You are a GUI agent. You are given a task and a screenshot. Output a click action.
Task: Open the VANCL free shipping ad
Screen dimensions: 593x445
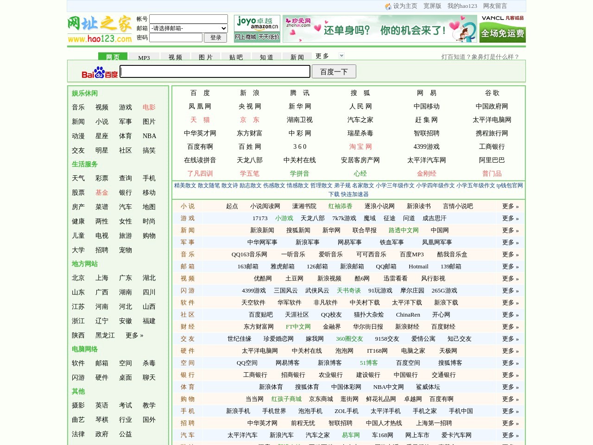pos(503,29)
